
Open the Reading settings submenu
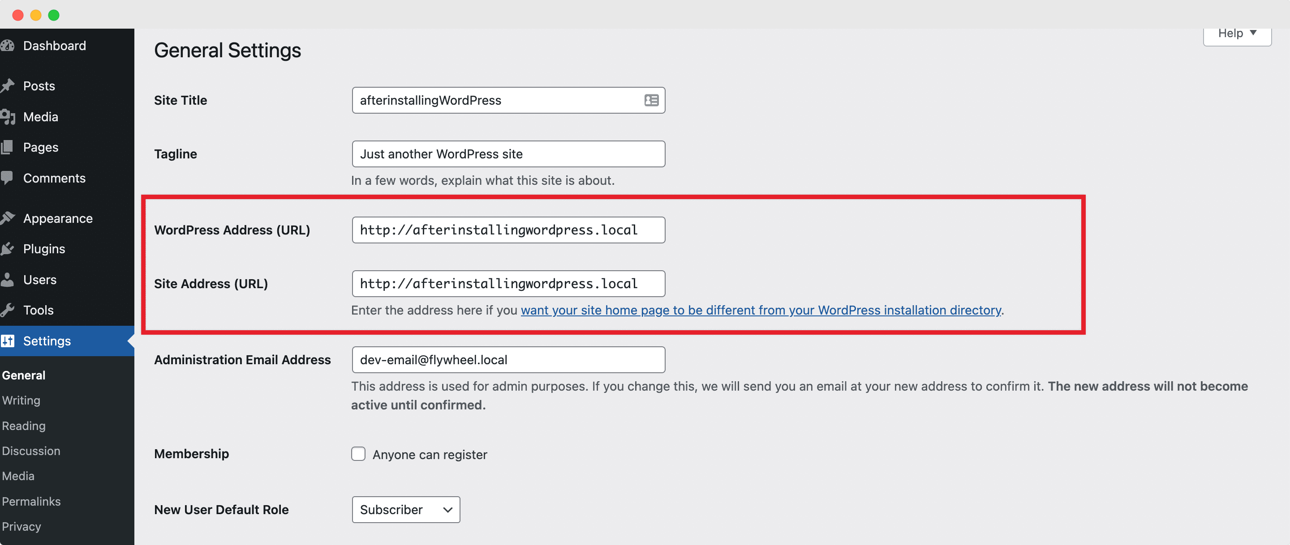click(x=24, y=426)
